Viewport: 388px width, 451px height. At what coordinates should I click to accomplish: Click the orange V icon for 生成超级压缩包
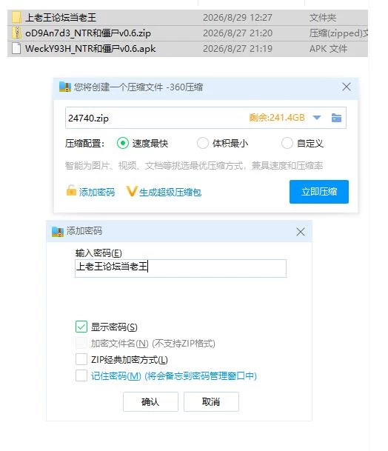tap(132, 191)
